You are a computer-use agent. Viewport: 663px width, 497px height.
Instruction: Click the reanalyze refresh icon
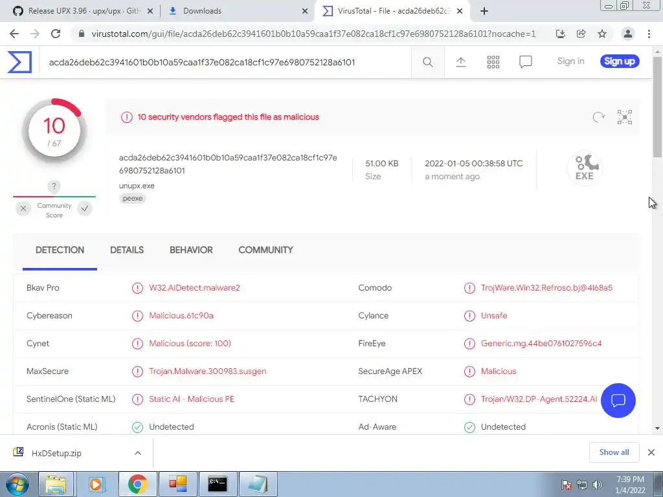pos(598,117)
